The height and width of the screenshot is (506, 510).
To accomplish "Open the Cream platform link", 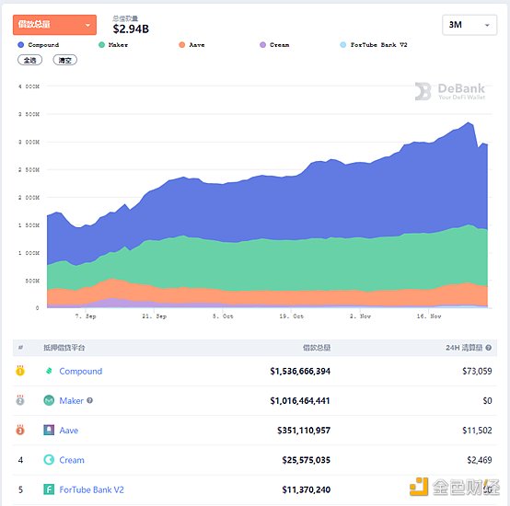I will tap(72, 460).
